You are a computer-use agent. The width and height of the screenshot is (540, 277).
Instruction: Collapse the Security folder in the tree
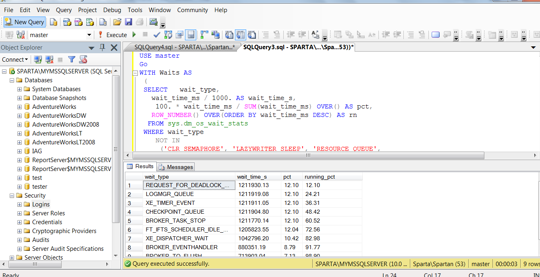[x=12, y=196]
